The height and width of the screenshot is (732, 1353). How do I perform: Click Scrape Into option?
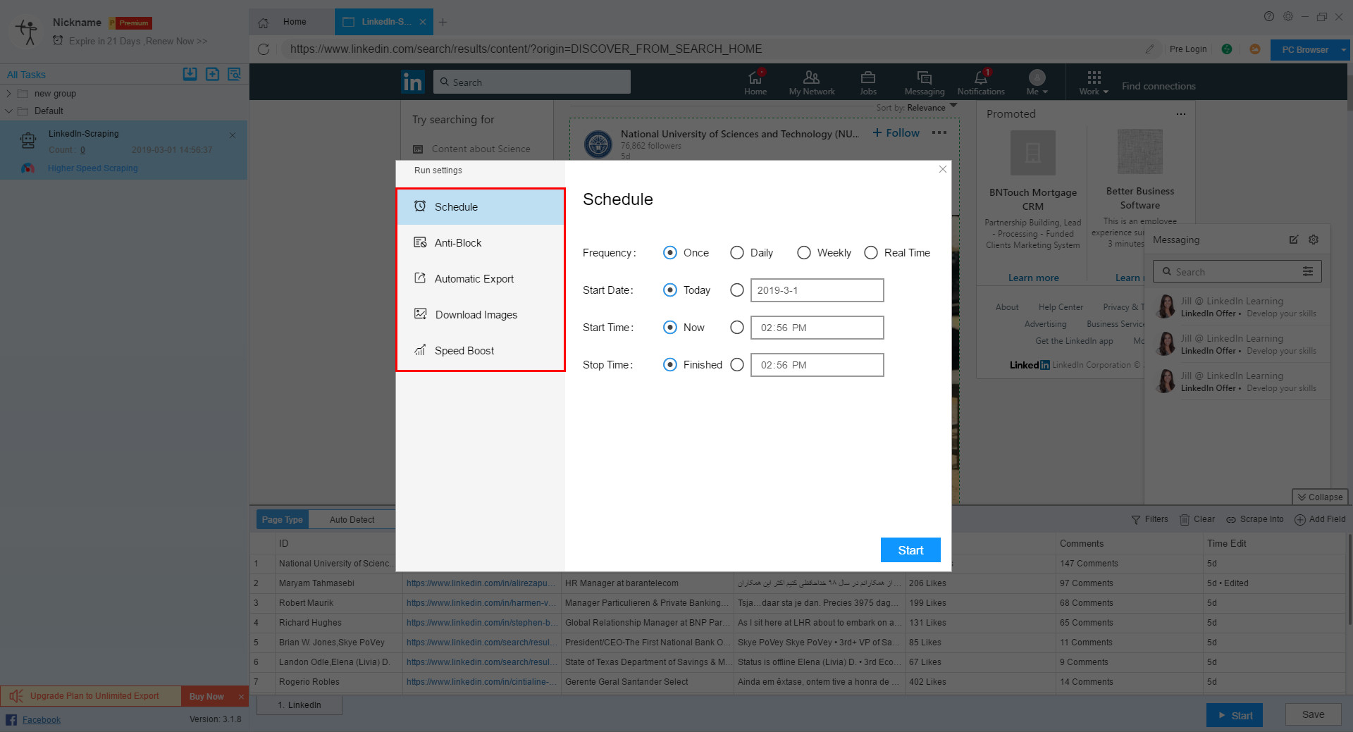click(x=1255, y=519)
